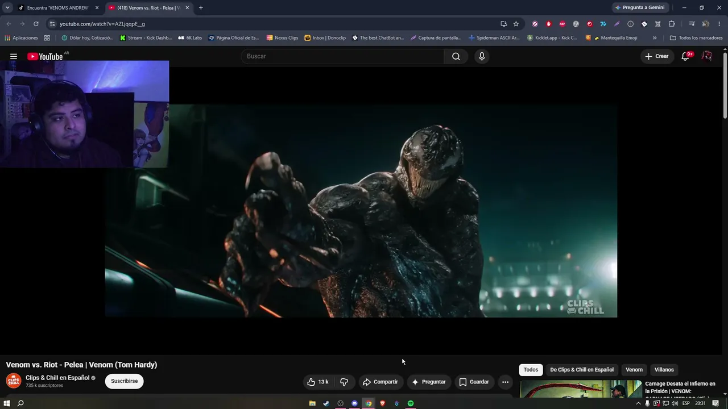Open Spotify from the taskbar
Screen dimensions: 728x409
pyautogui.click(x=411, y=403)
